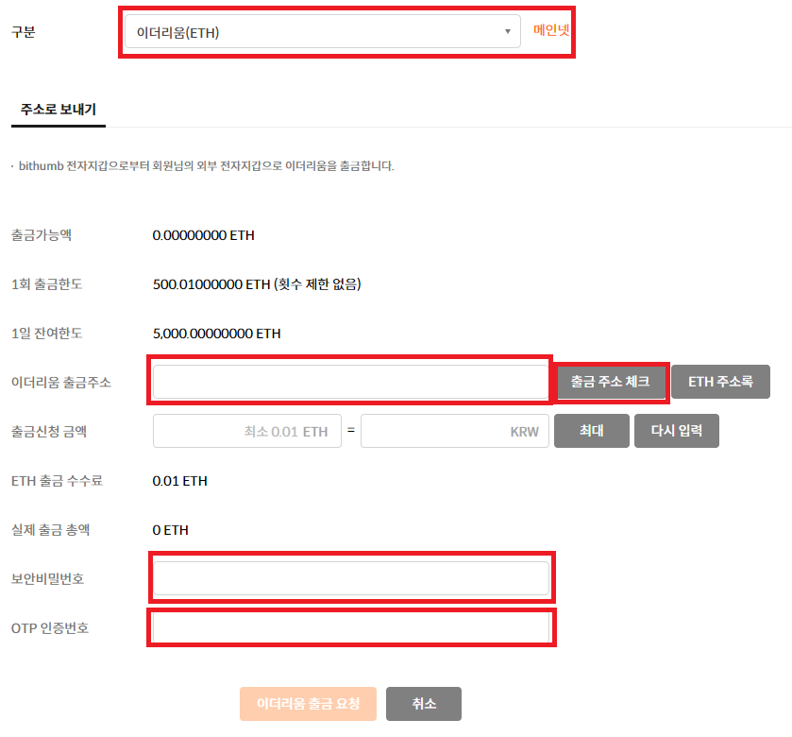Click the 최대 button
792x737 pixels.
pyautogui.click(x=592, y=431)
